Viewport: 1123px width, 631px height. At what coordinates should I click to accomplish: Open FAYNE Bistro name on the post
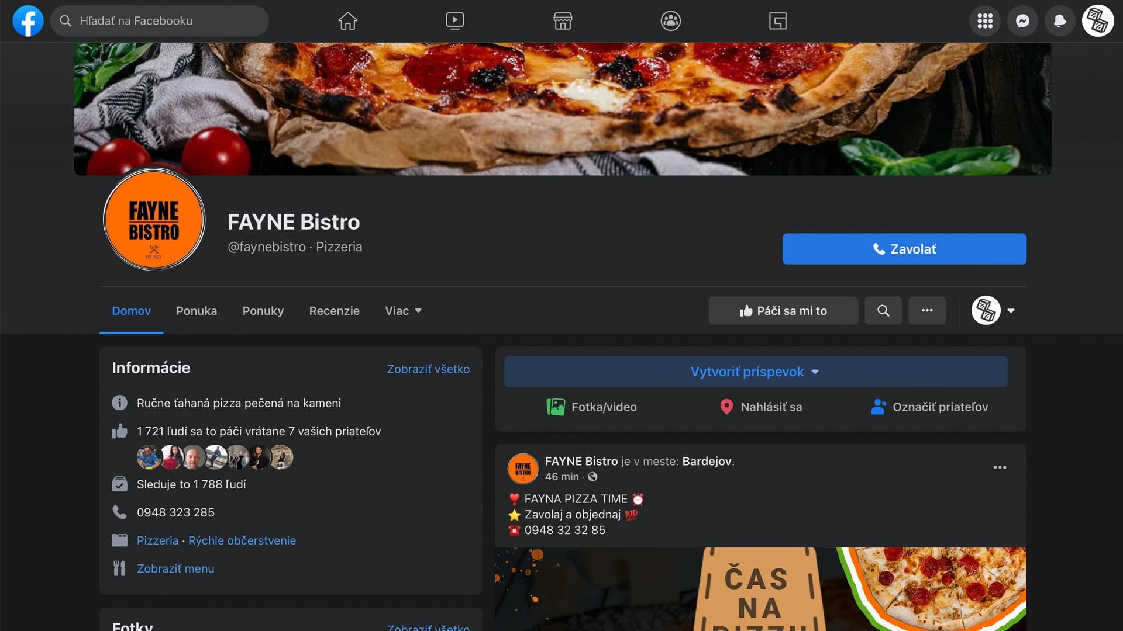[x=581, y=461]
